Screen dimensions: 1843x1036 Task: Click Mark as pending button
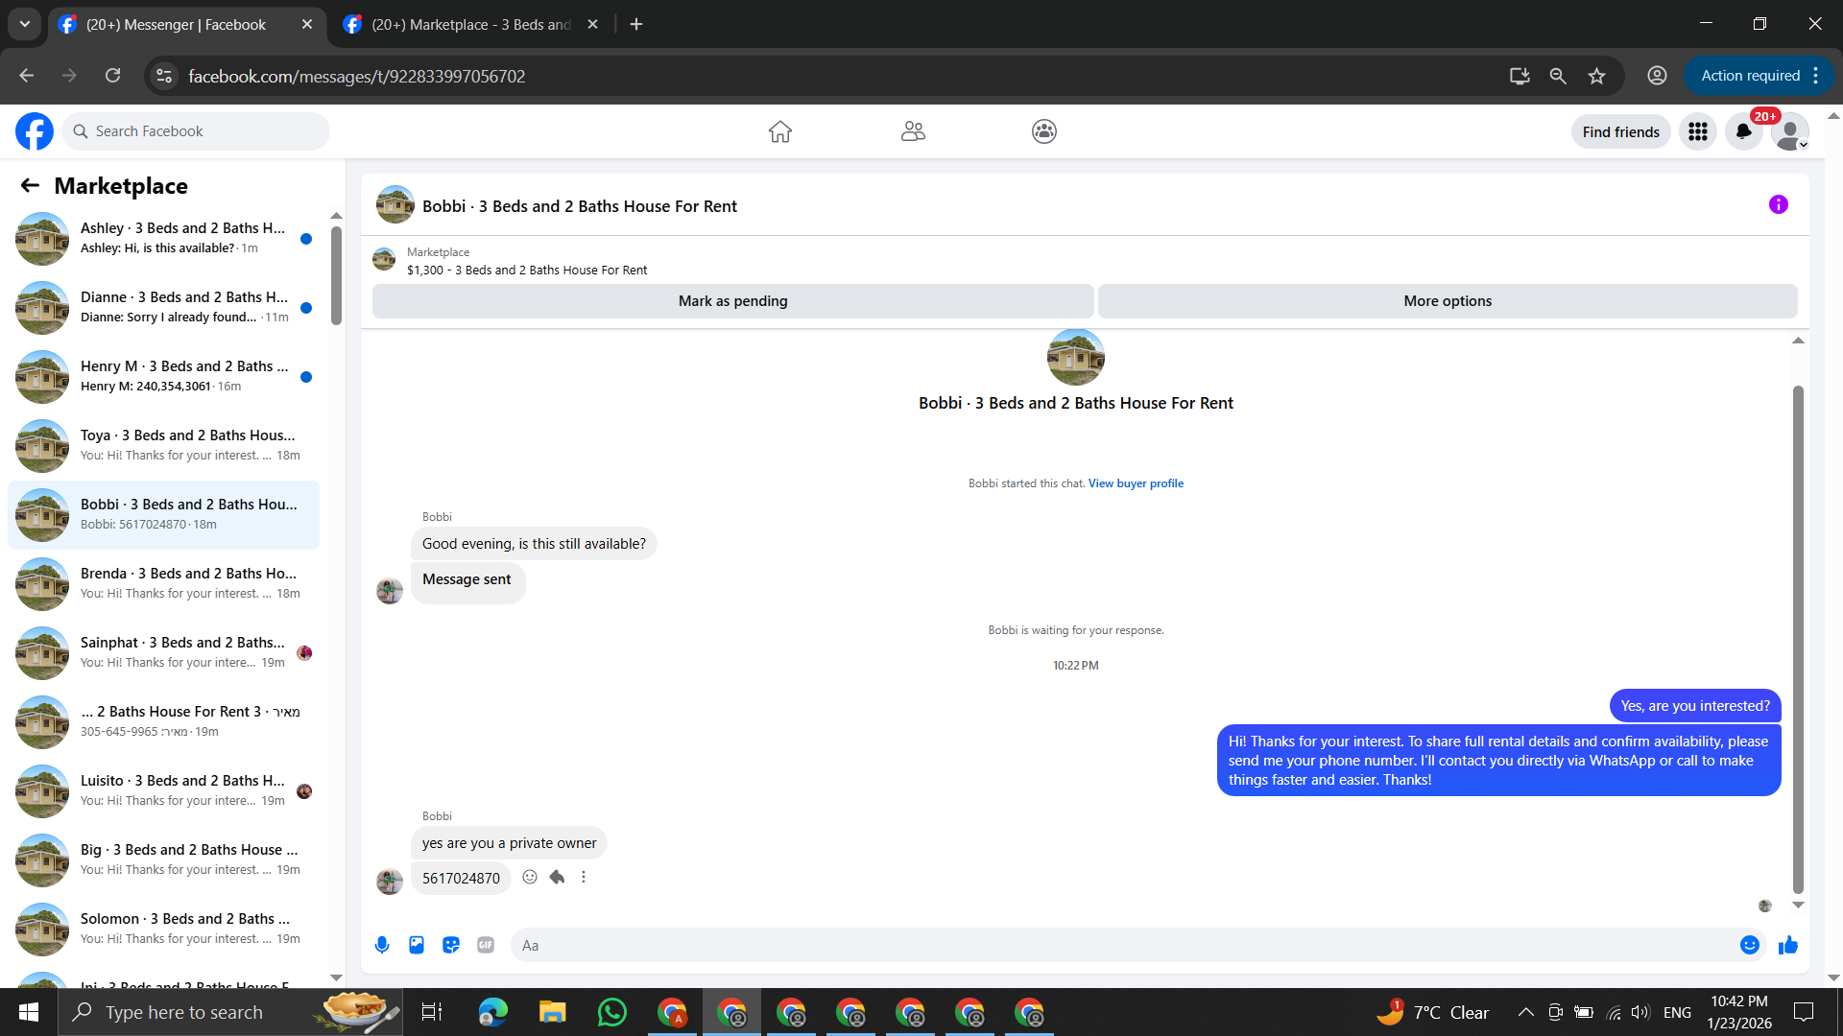pyautogui.click(x=732, y=301)
